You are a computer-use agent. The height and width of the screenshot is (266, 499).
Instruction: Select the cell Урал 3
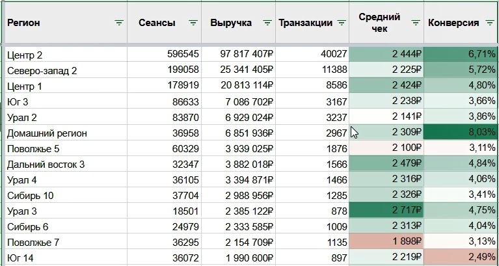pos(66,211)
